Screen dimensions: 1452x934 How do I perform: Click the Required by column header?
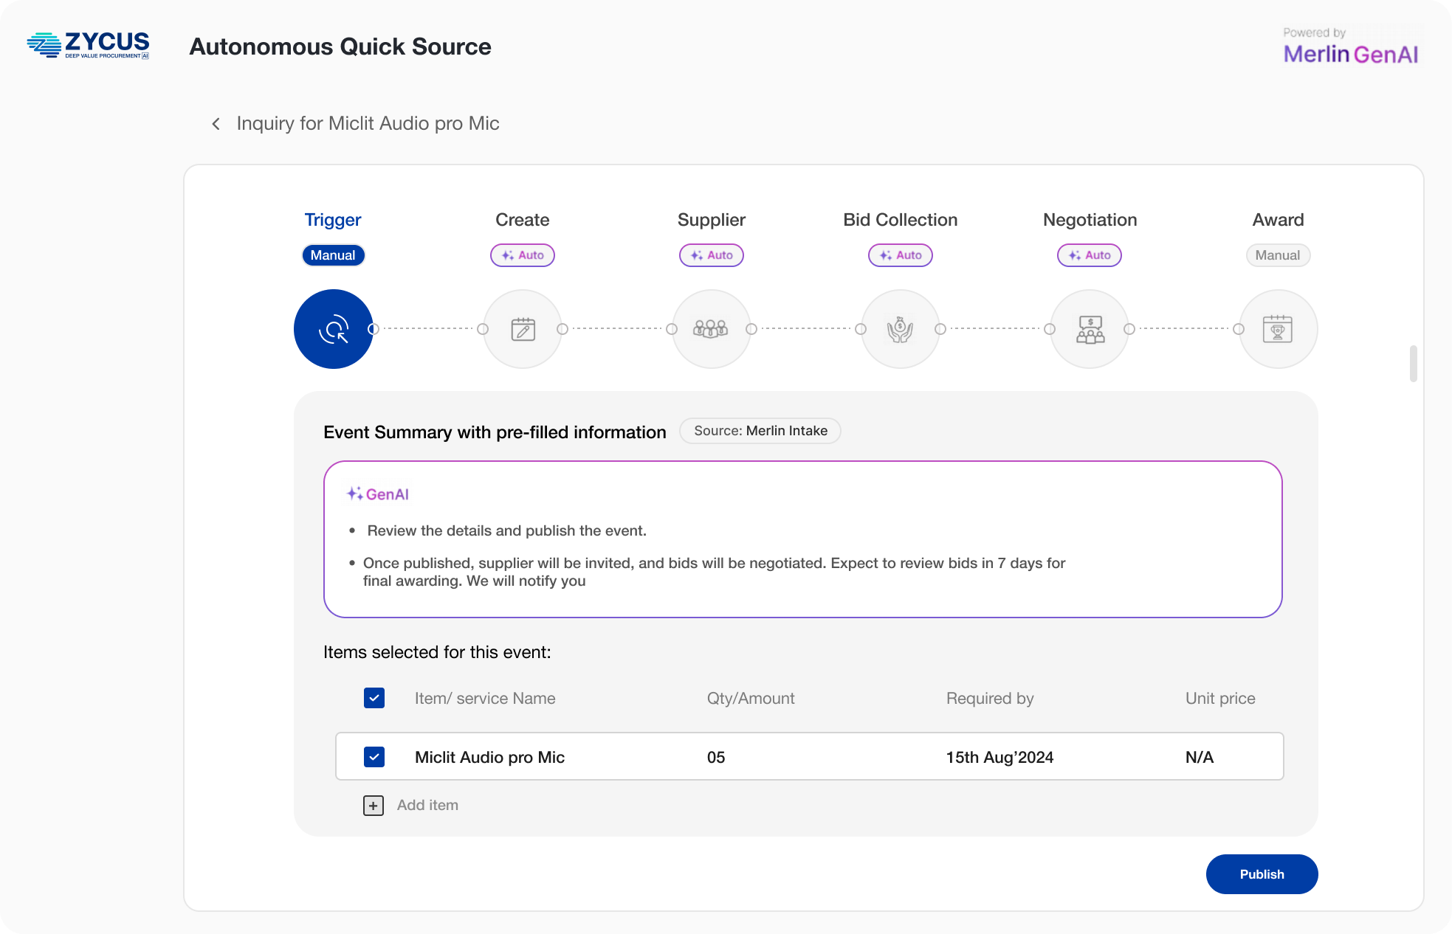[x=990, y=699]
